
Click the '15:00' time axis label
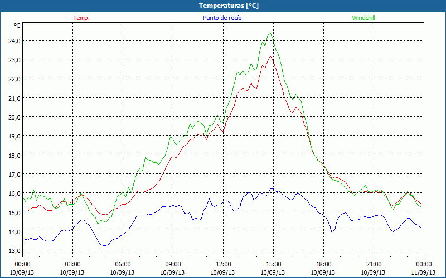(x=273, y=264)
